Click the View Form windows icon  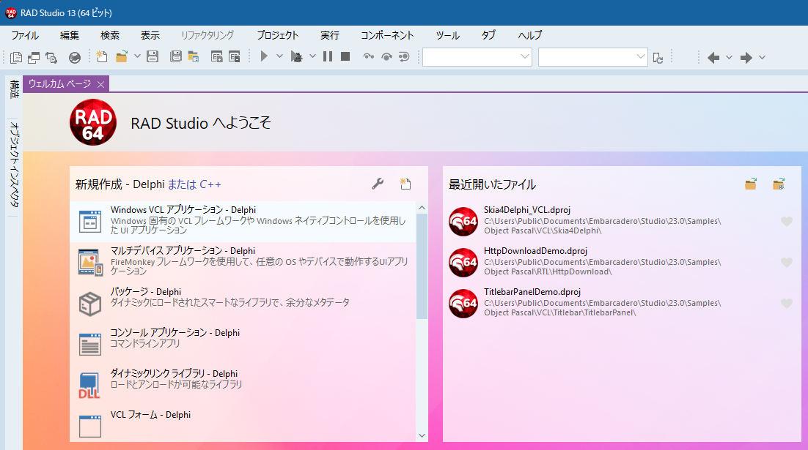point(34,57)
